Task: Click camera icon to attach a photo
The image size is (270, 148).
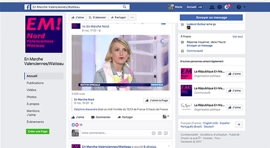Action: click(160, 133)
